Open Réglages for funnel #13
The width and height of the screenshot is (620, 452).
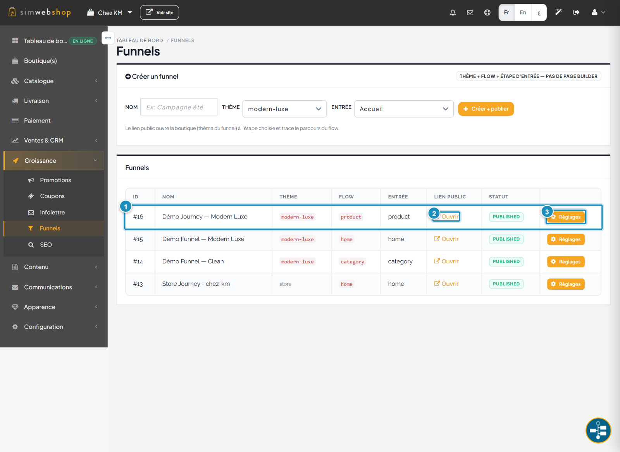(566, 284)
